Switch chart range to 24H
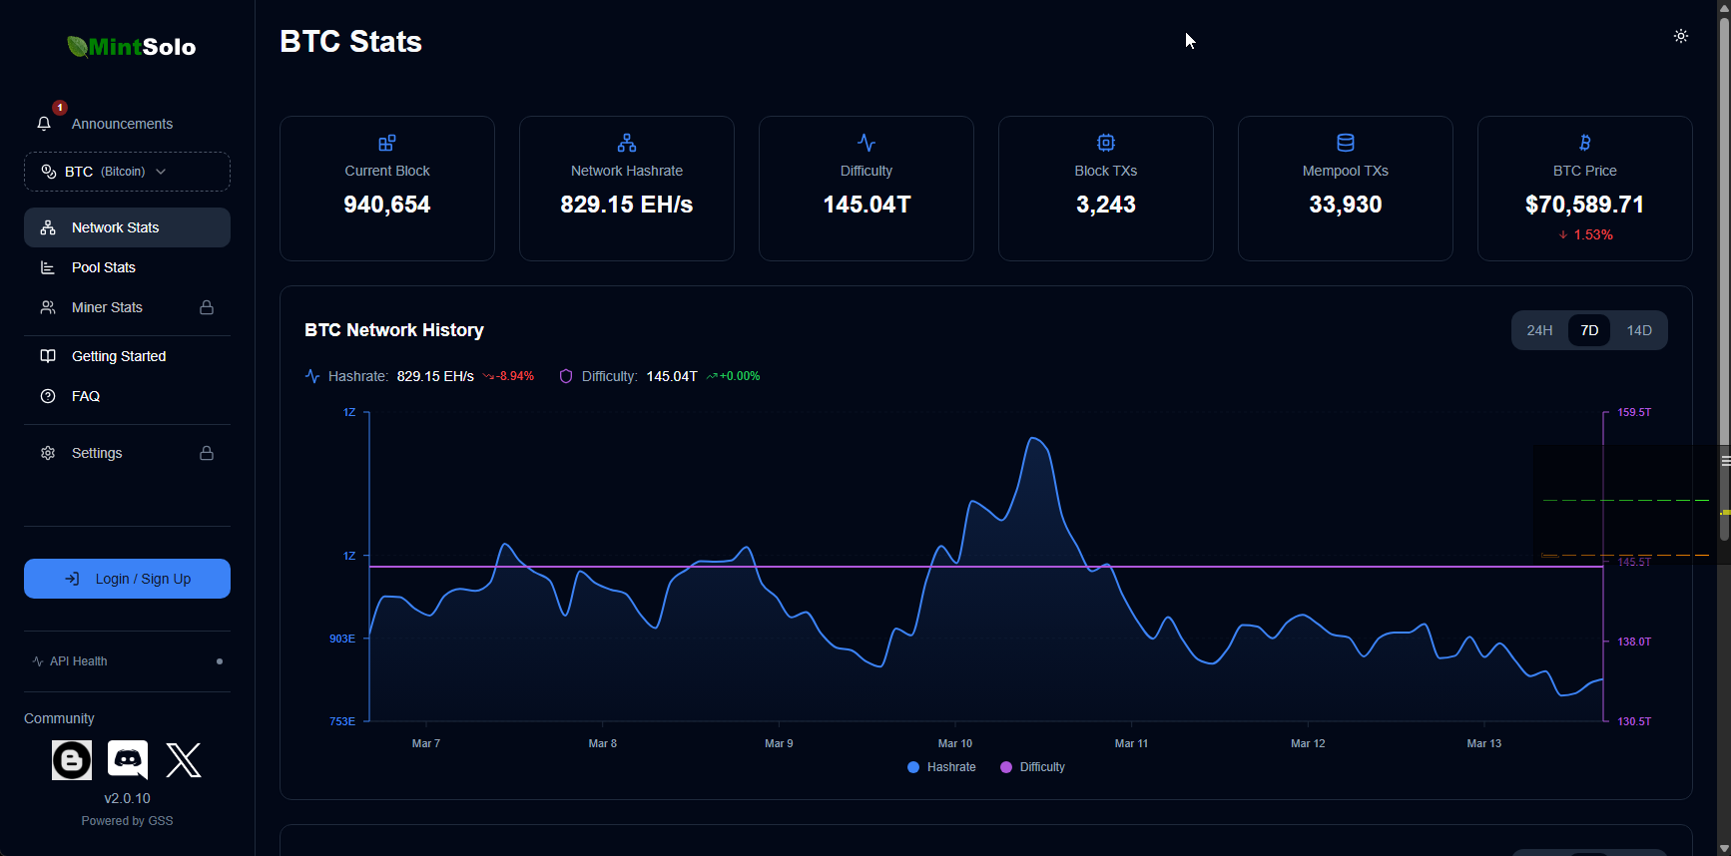Image resolution: width=1731 pixels, height=856 pixels. click(1539, 330)
